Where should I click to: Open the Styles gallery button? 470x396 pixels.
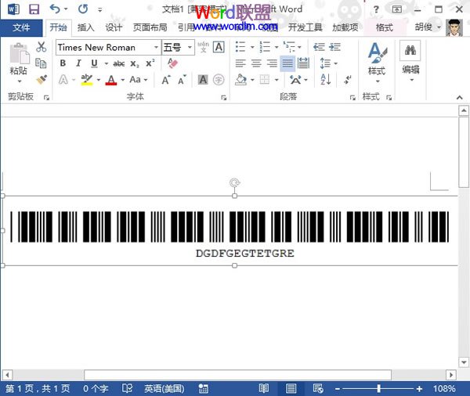point(377,59)
